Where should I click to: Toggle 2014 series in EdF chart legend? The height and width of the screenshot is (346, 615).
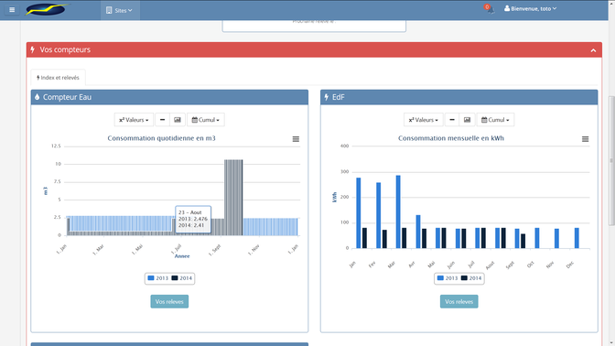(x=471, y=278)
